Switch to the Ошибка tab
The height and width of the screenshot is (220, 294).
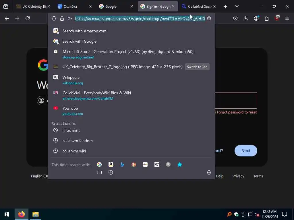pyautogui.click(x=75, y=7)
